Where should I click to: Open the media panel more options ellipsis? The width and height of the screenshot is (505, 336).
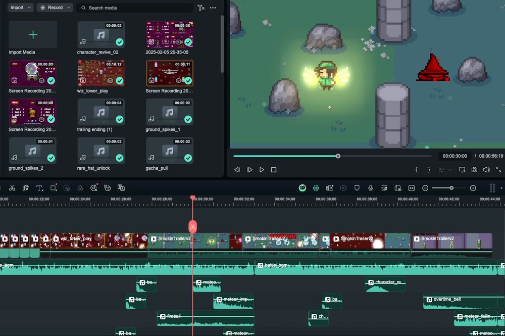(213, 8)
